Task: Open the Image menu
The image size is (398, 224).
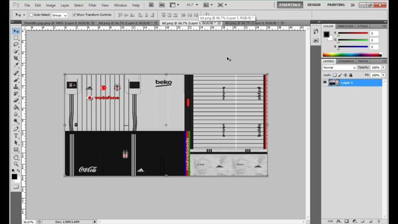Action: click(50, 5)
